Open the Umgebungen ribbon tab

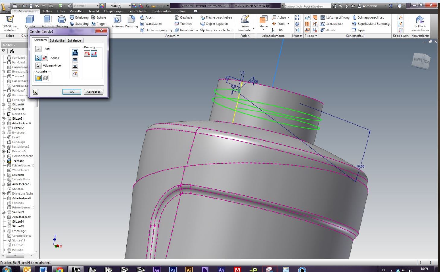(114, 11)
